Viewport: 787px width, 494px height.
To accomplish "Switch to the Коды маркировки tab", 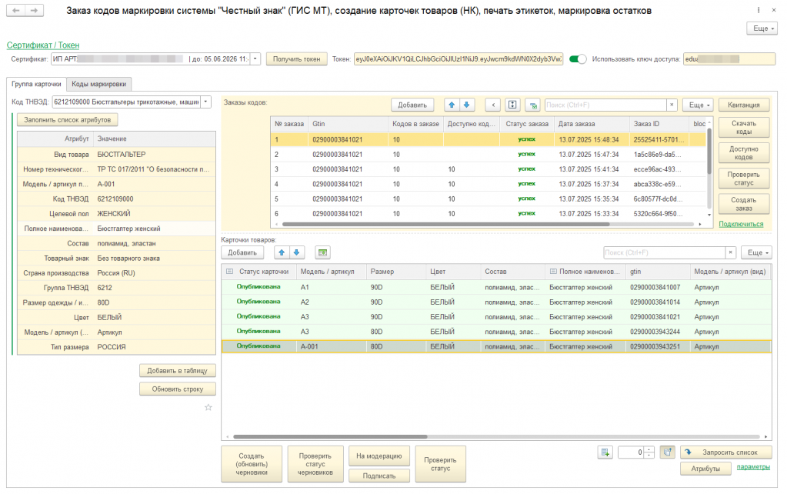I will click(x=99, y=84).
